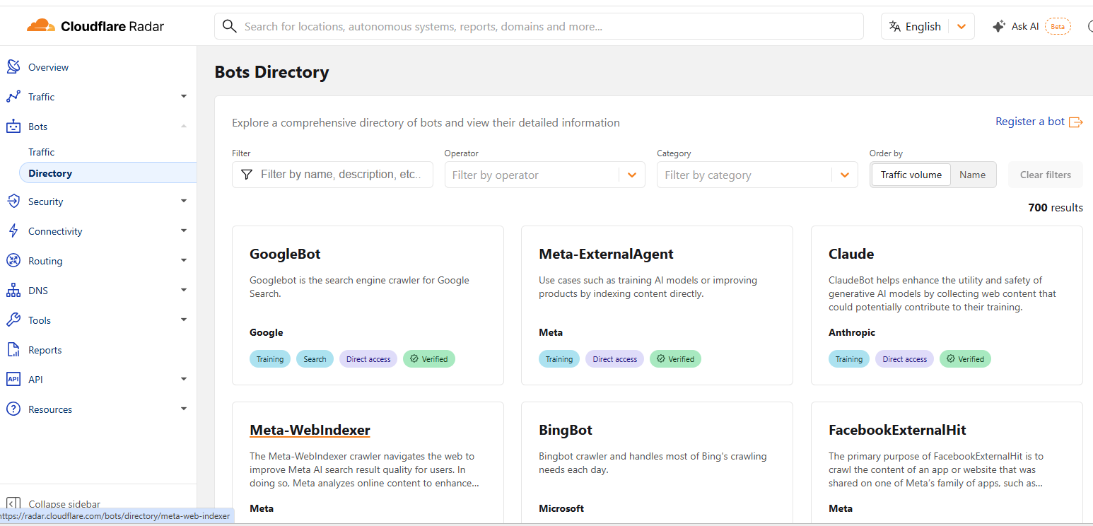Click the Traffic chart icon in sidebar
Image resolution: width=1093 pixels, height=526 pixels.
pyautogui.click(x=13, y=97)
